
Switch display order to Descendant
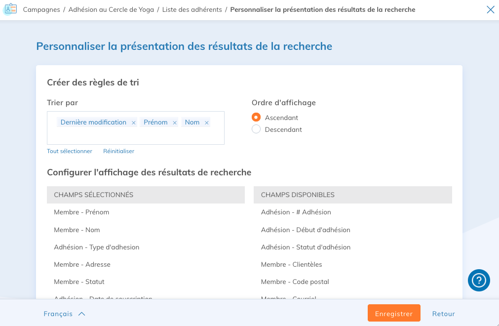point(256,129)
